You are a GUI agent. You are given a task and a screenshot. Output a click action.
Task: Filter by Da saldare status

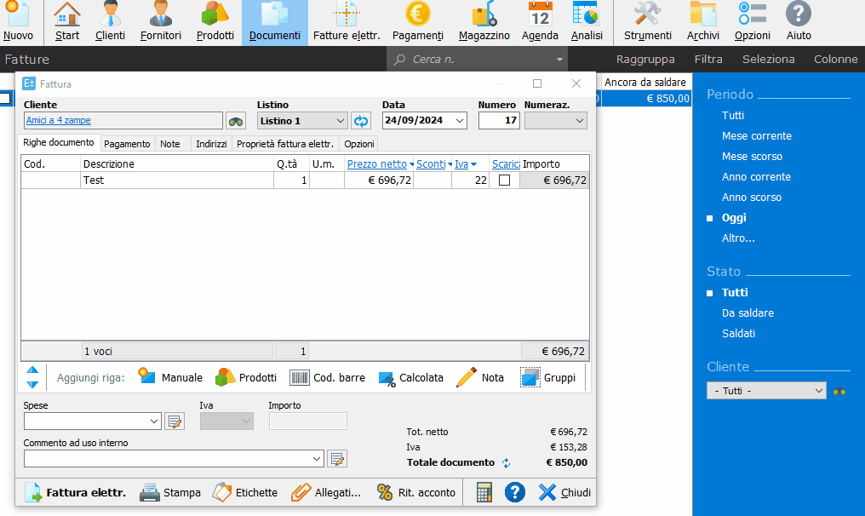pos(748,312)
